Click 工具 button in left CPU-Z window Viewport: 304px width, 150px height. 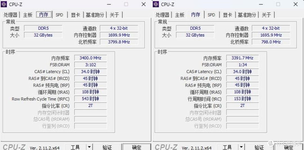point(75,147)
